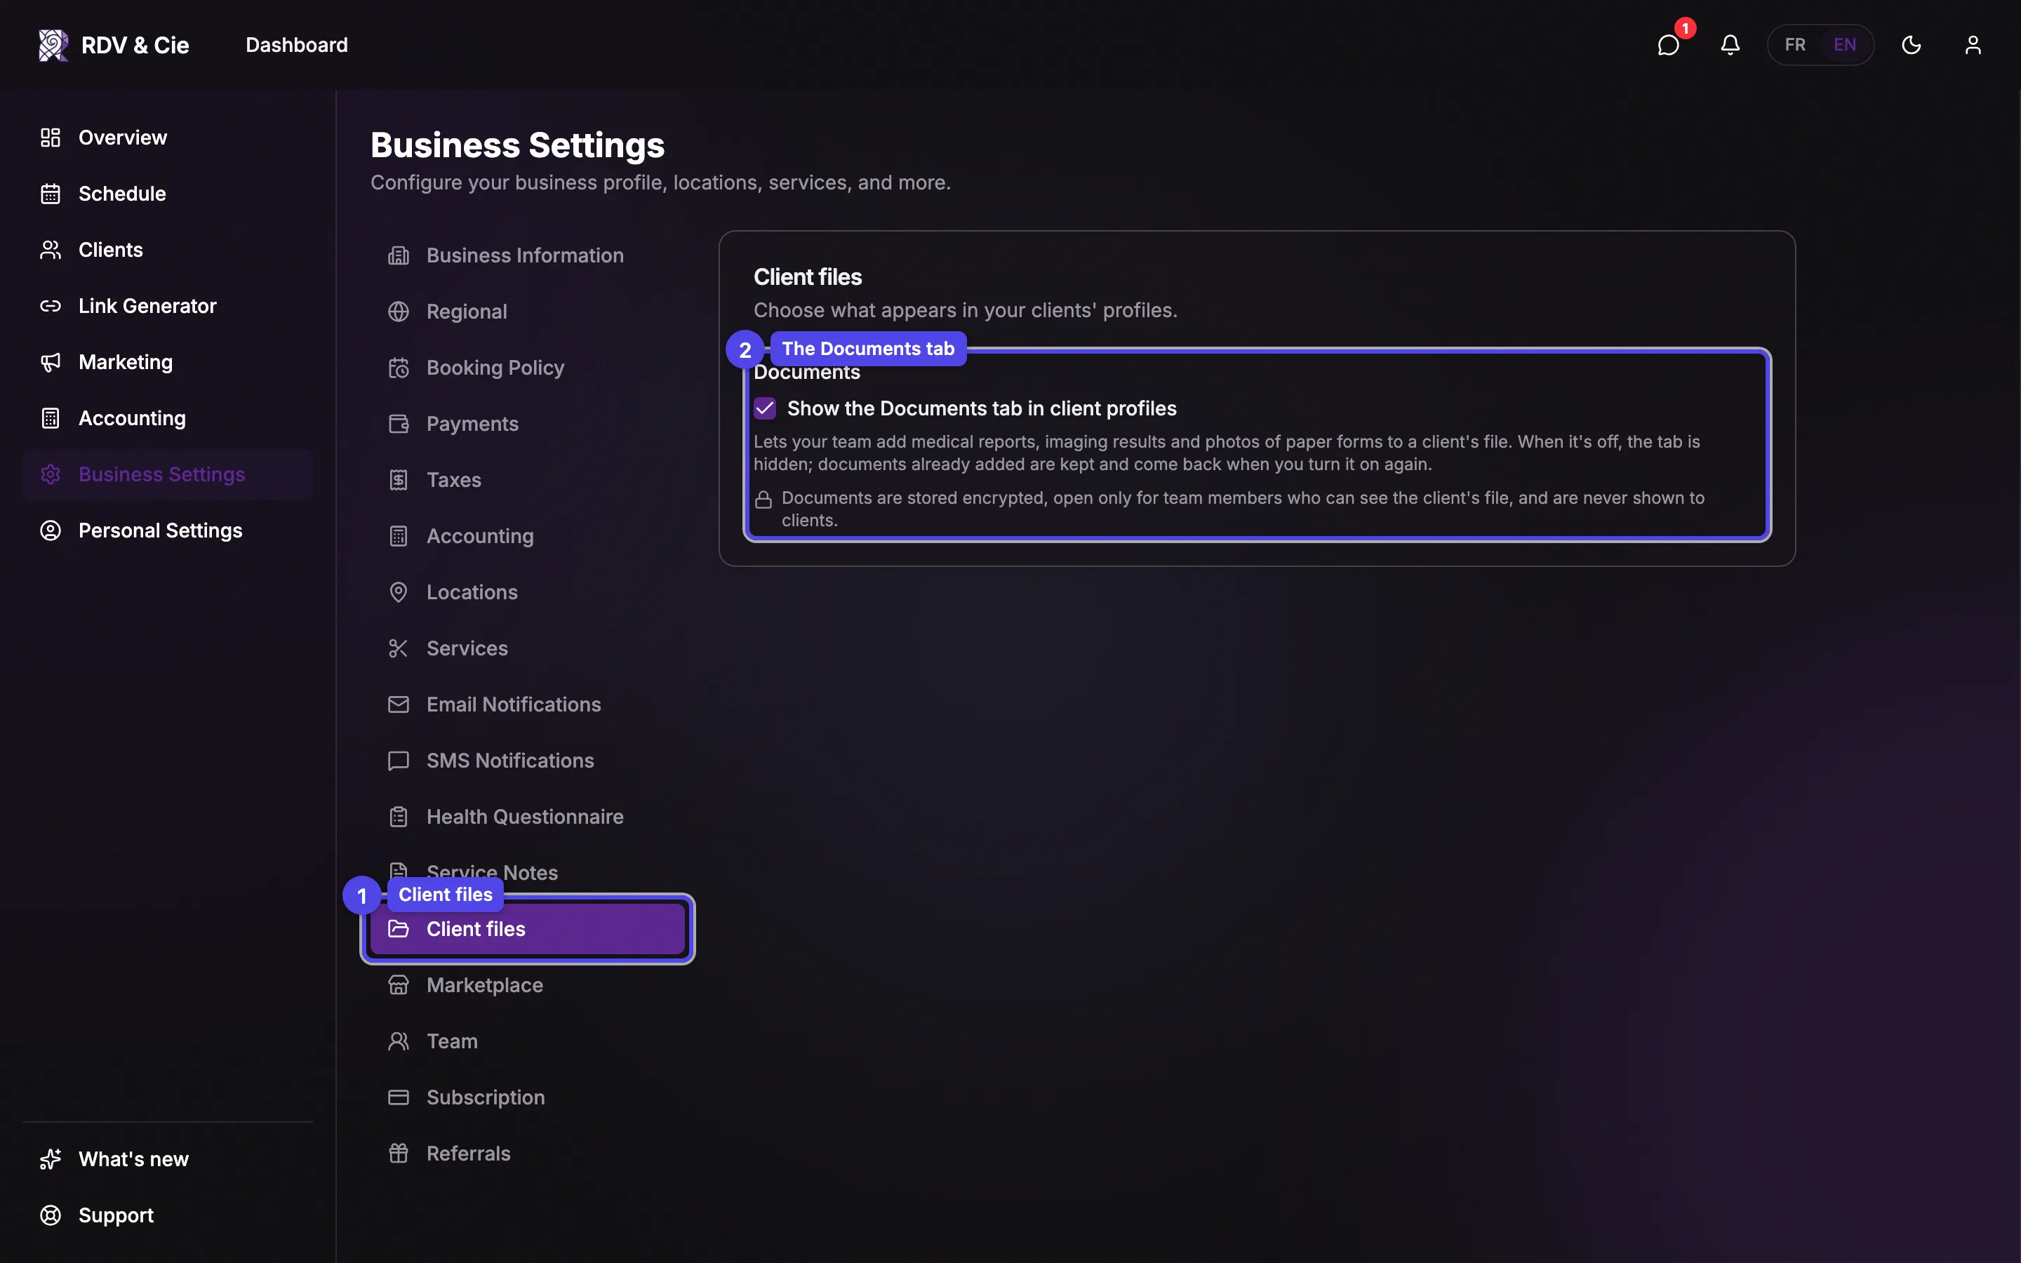Image resolution: width=2021 pixels, height=1263 pixels.
Task: Open the user account icon
Action: click(1973, 45)
